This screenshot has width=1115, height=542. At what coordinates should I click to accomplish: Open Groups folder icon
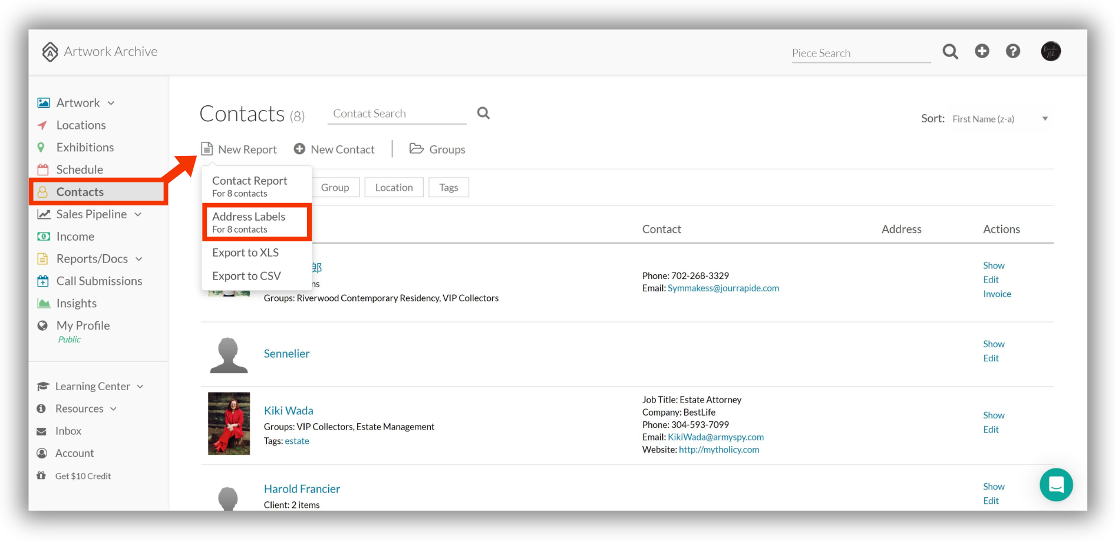[417, 149]
